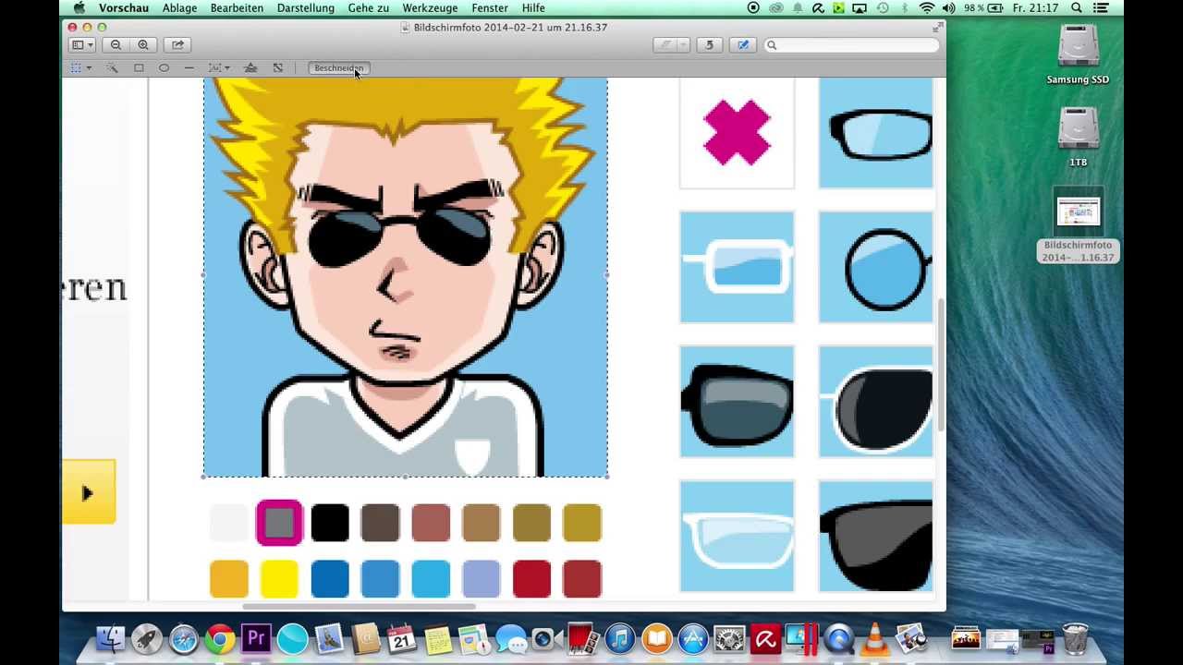This screenshot has width=1183, height=665.
Task: Open Adobe Premiere Pro from the Dock
Action: point(256,639)
